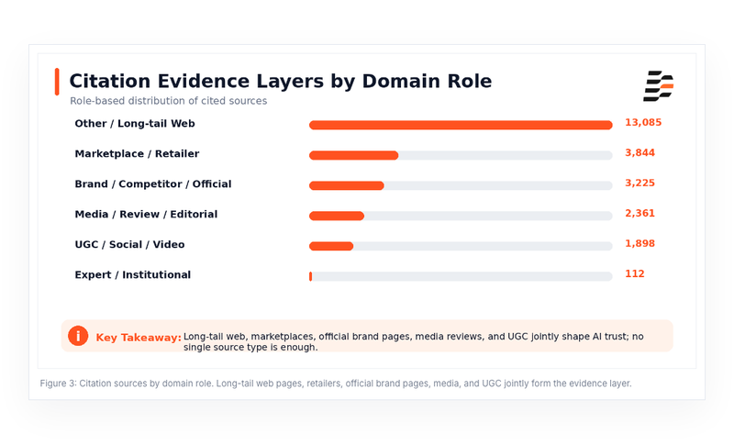Click the Media / Review / Editorial bar
The image size is (734, 445).
coord(337,216)
